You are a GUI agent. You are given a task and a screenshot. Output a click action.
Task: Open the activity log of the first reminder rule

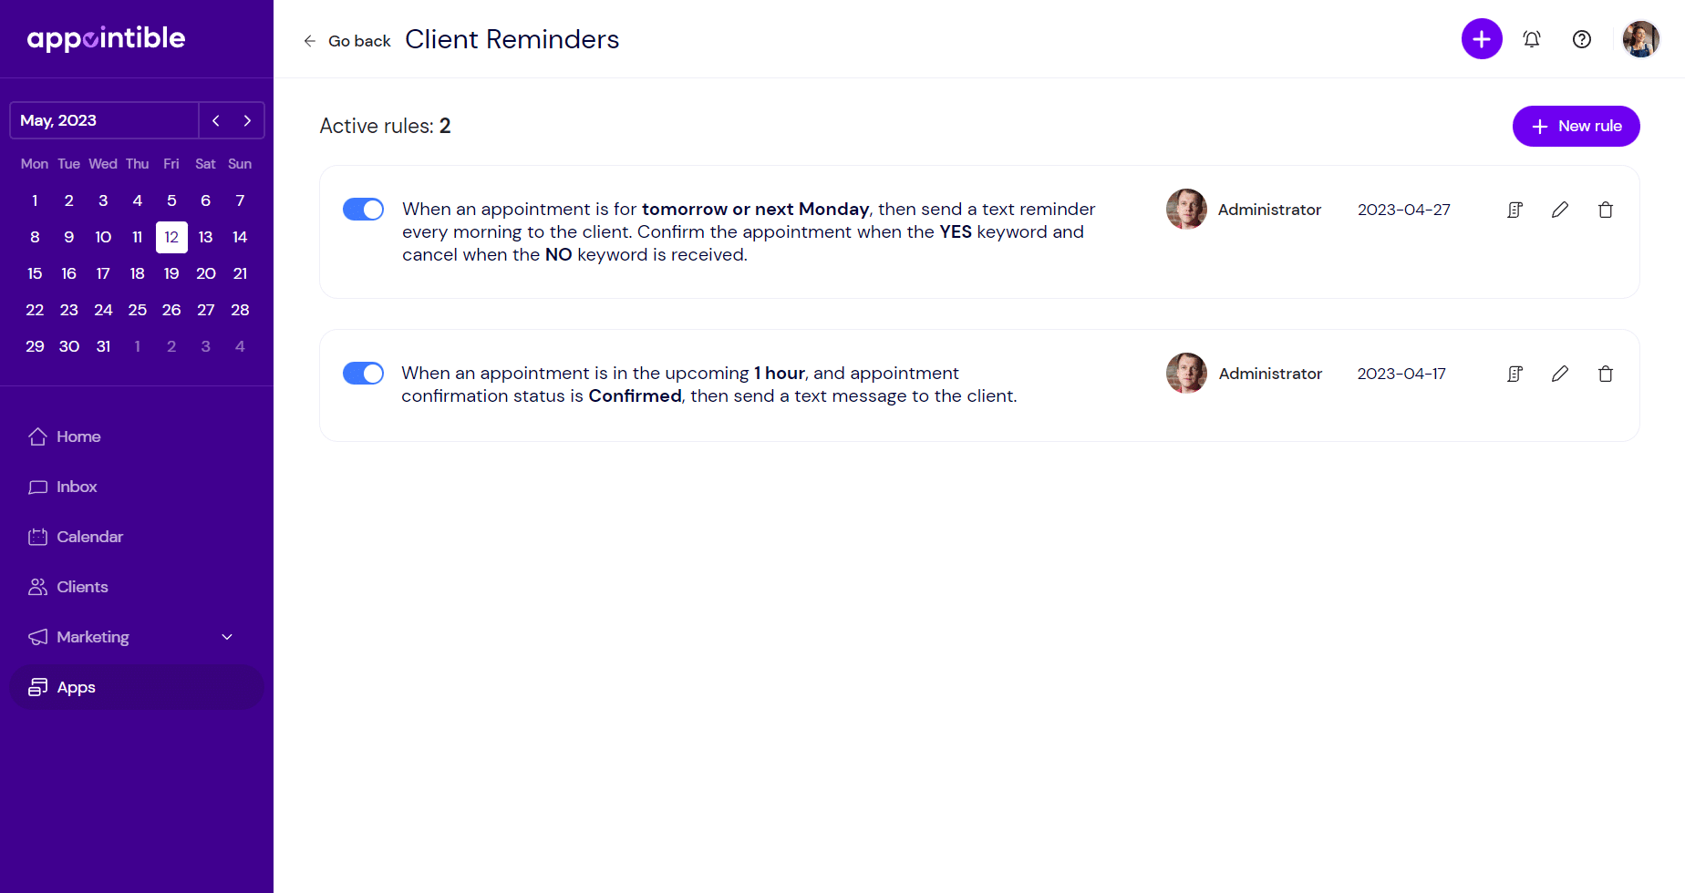1514,209
